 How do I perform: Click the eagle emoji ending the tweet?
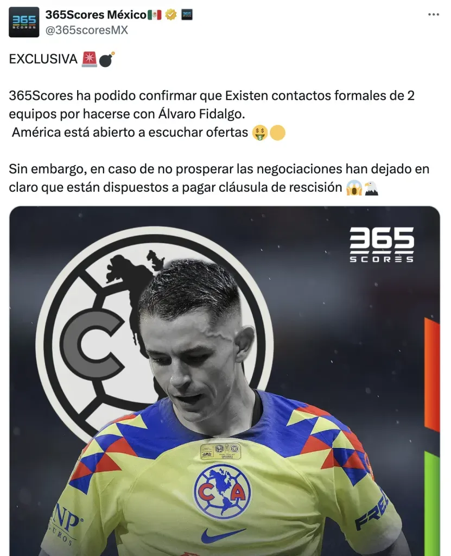(371, 188)
